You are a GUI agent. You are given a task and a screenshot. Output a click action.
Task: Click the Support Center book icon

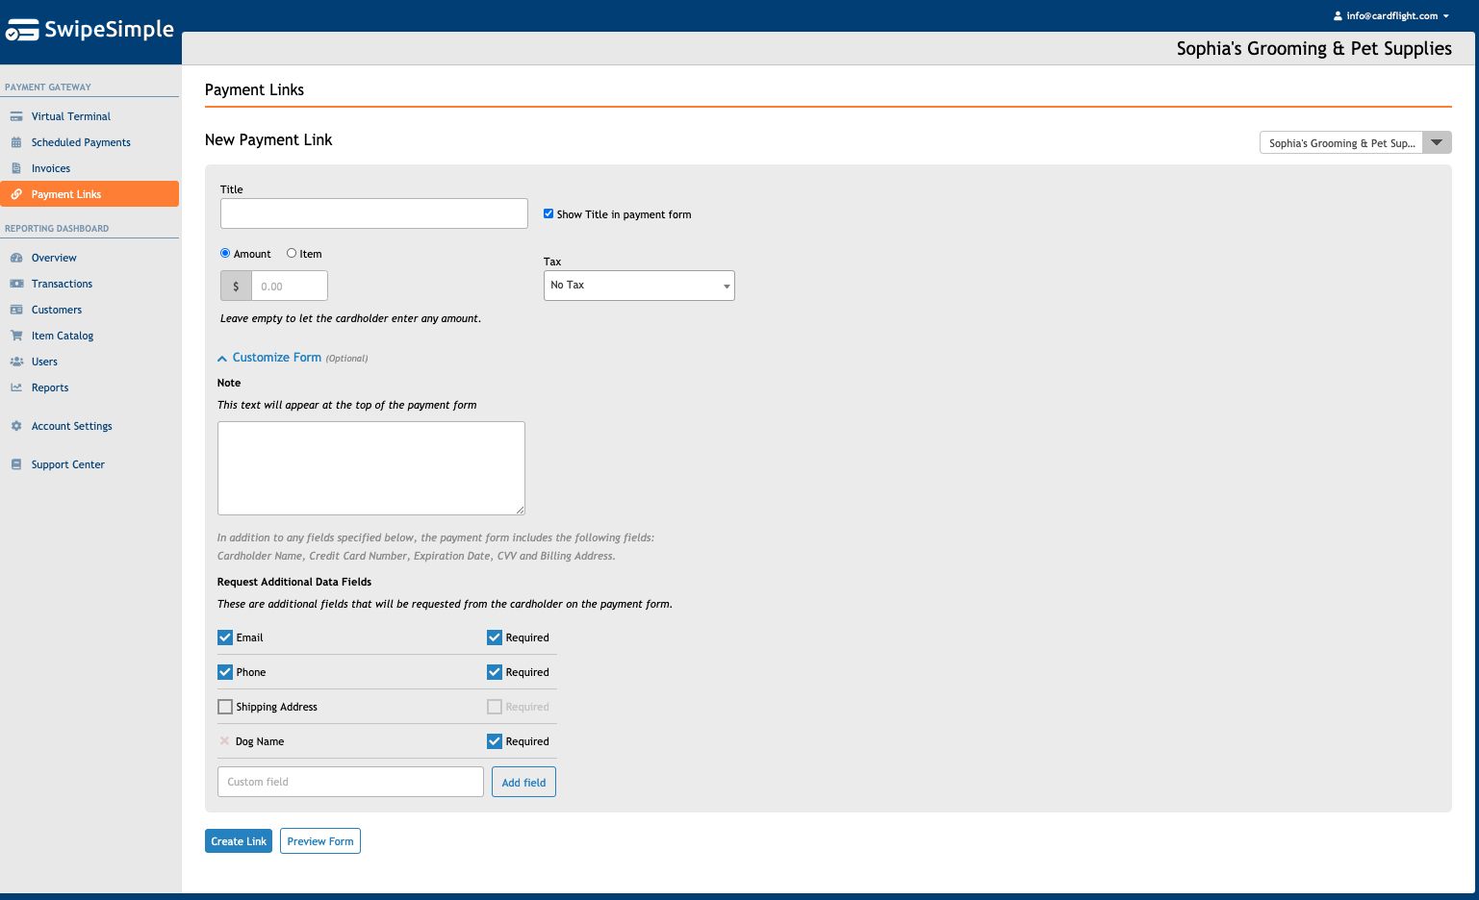coord(16,464)
